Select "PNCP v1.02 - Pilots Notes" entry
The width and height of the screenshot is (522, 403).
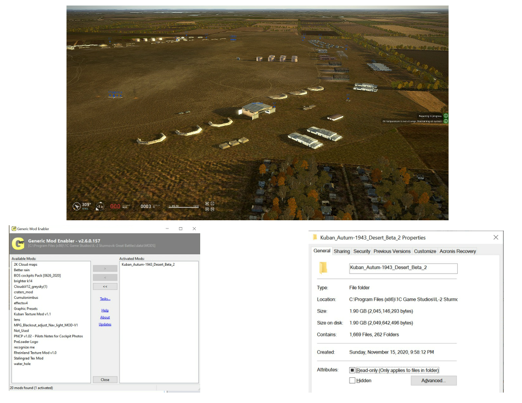click(48, 336)
